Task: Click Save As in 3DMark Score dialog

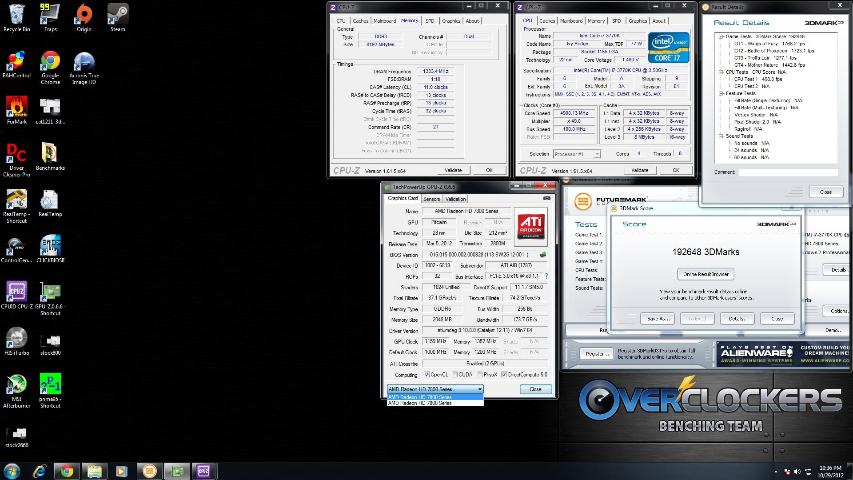Action: [x=658, y=319]
